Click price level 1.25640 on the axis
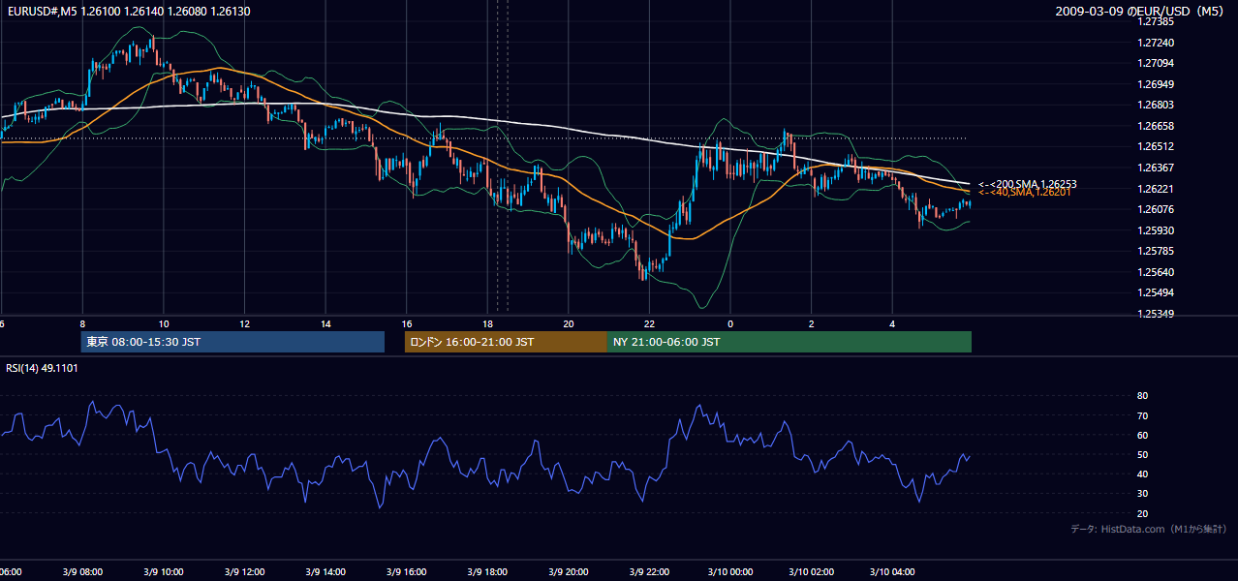Screen dimensions: 1238x581 (1156, 272)
